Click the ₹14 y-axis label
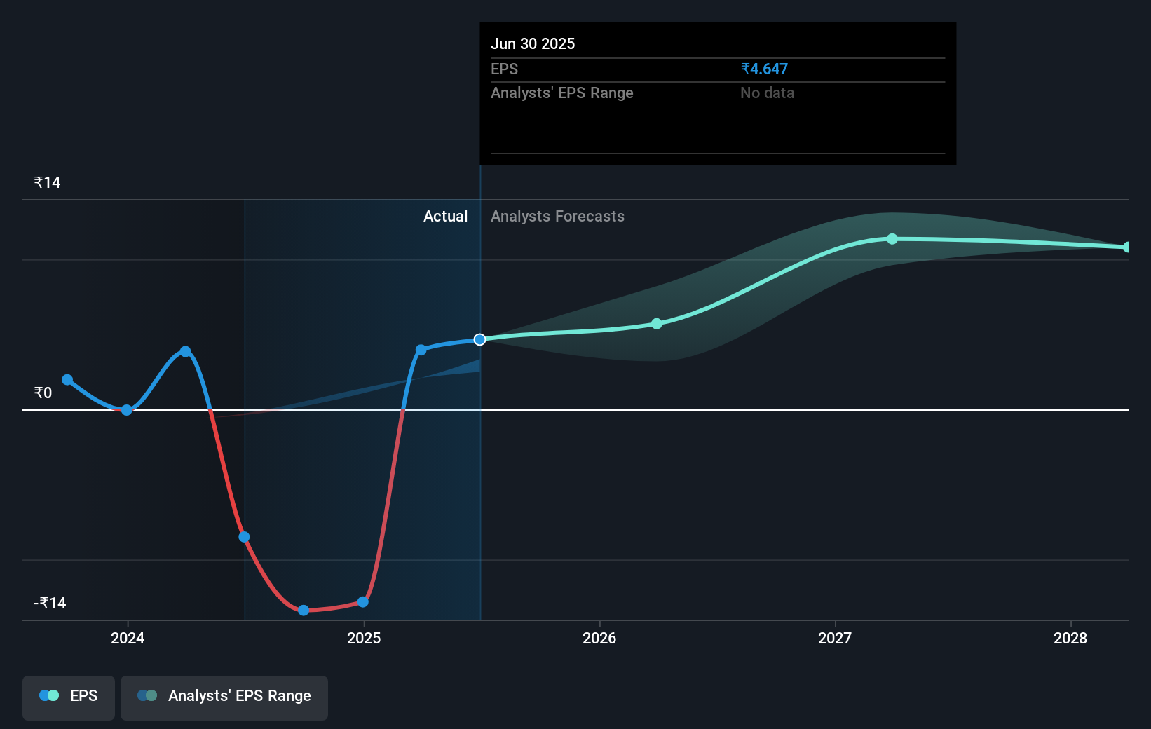The image size is (1151, 729). pos(47,183)
